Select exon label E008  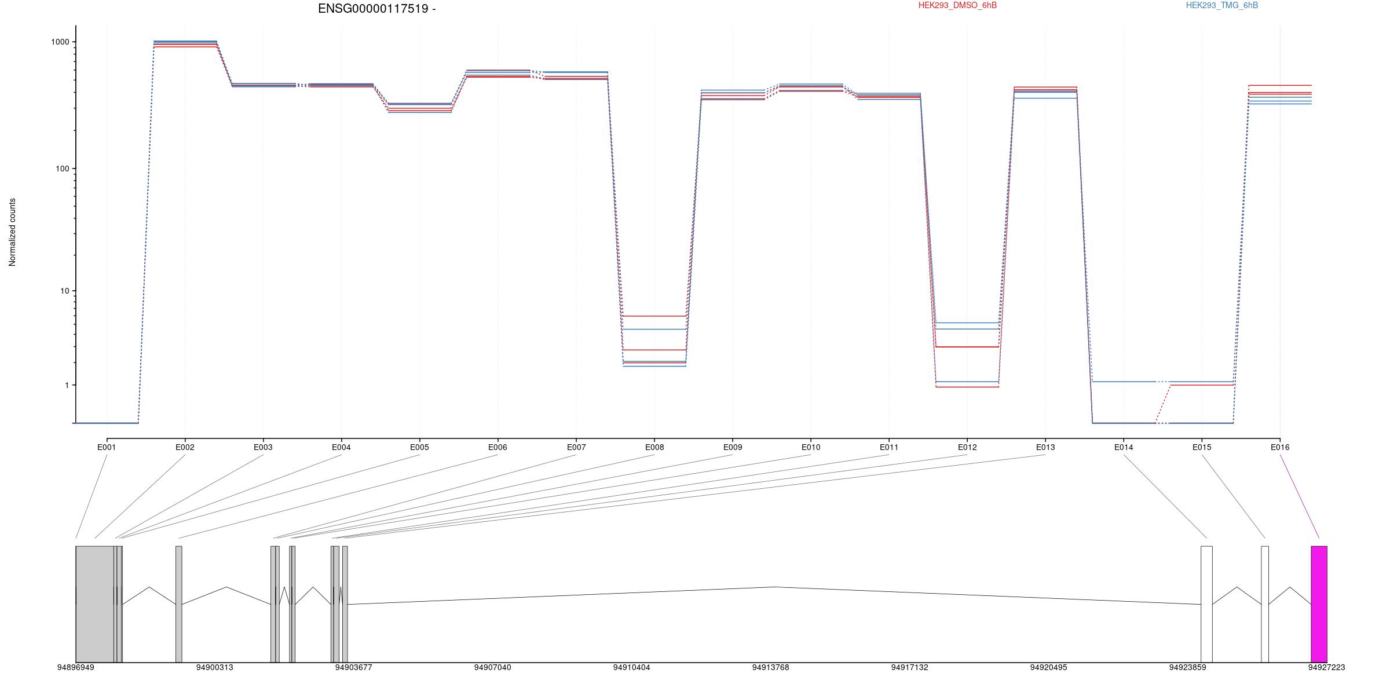pos(654,447)
